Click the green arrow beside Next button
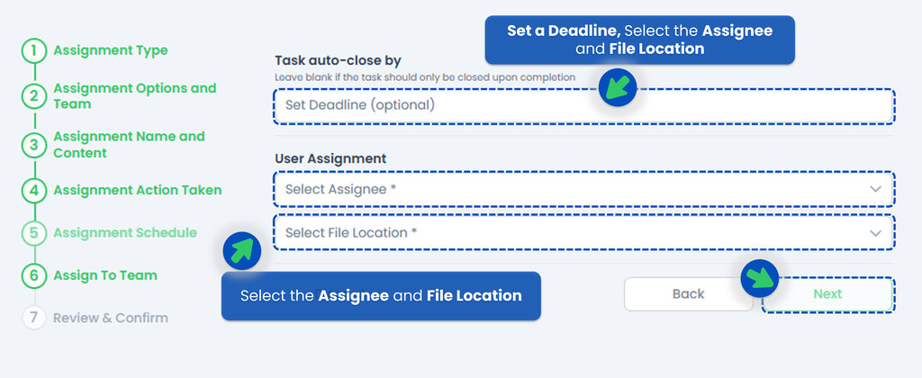The image size is (922, 378). point(760,279)
